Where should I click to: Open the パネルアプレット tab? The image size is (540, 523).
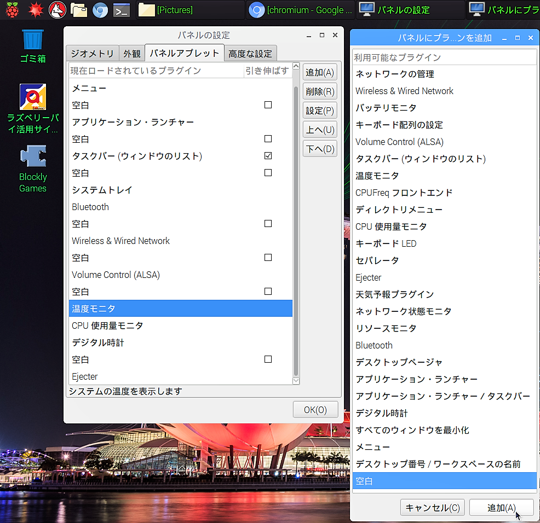pyautogui.click(x=185, y=53)
